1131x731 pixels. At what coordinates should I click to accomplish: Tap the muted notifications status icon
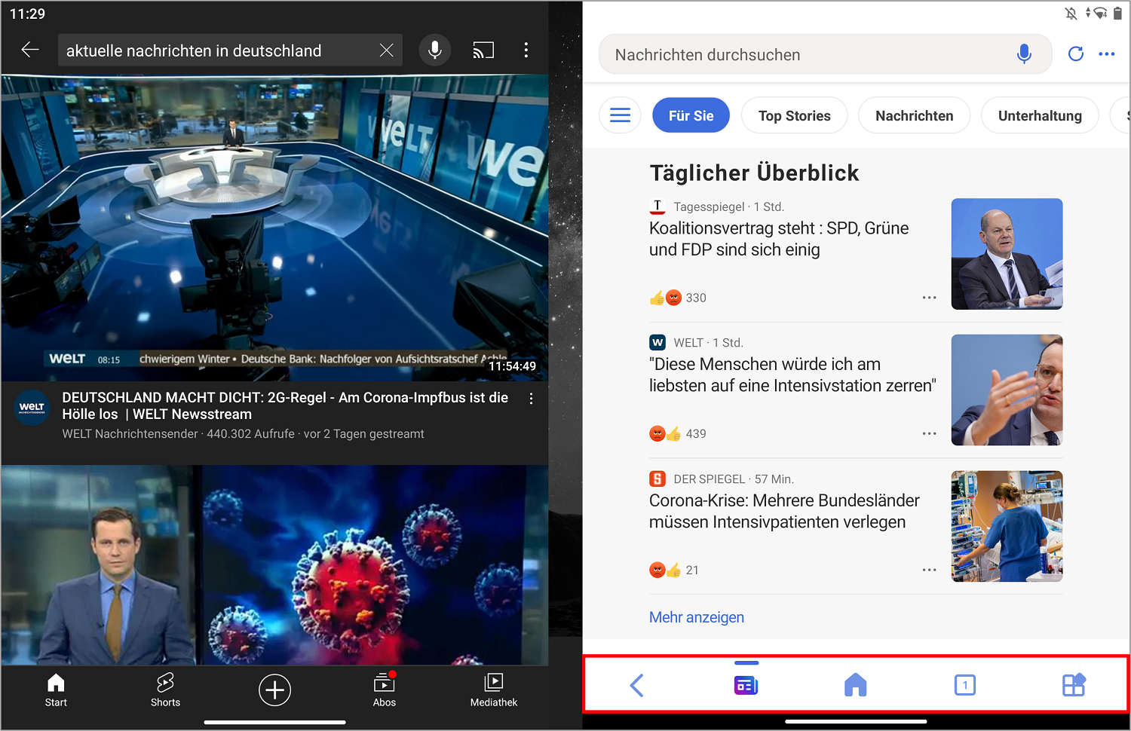point(1071,13)
